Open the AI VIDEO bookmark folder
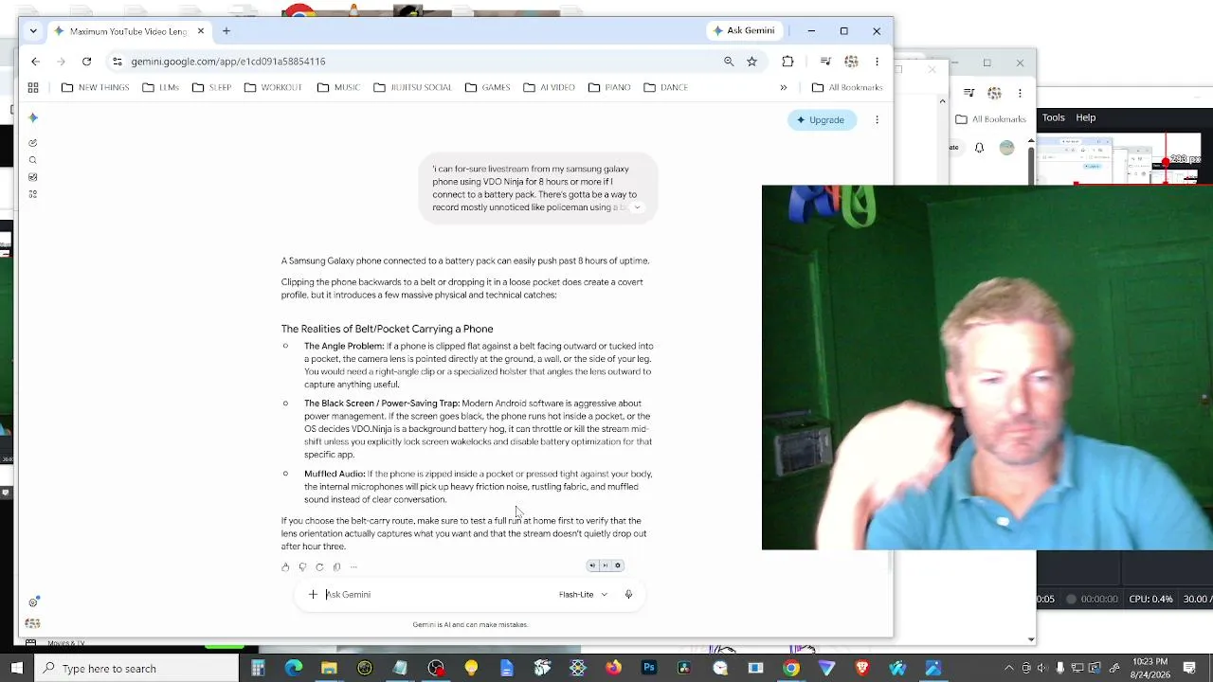This screenshot has height=682, width=1213. pos(549,87)
